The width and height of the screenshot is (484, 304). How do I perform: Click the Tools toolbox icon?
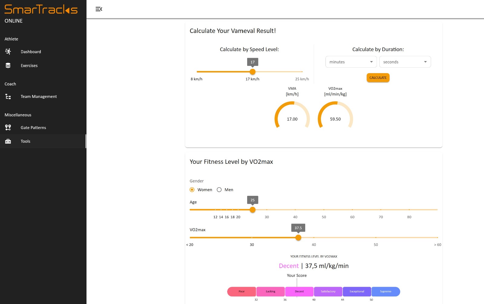(x=8, y=141)
